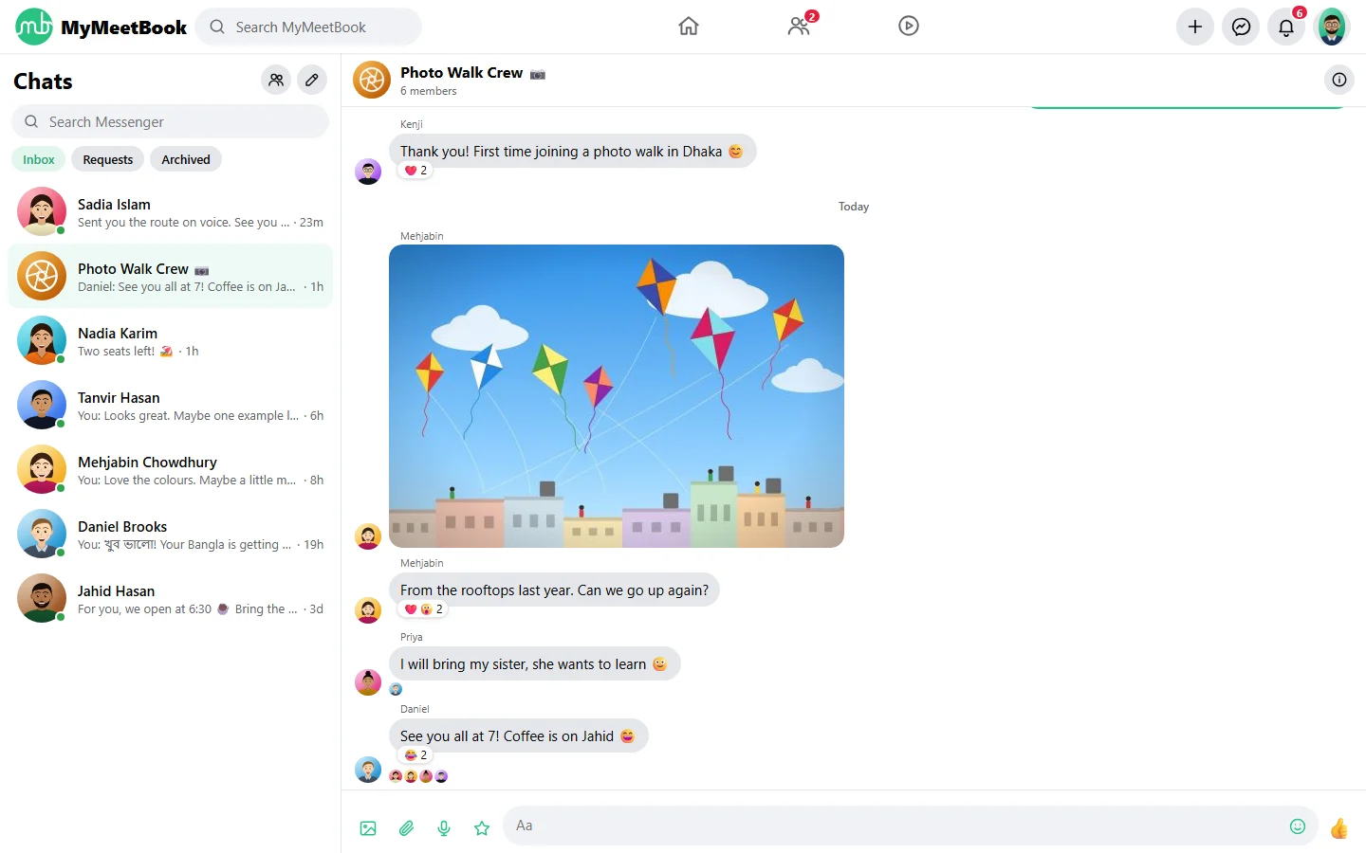This screenshot has width=1366, height=853.
Task: Open the Watch videos play icon
Action: [x=909, y=27]
